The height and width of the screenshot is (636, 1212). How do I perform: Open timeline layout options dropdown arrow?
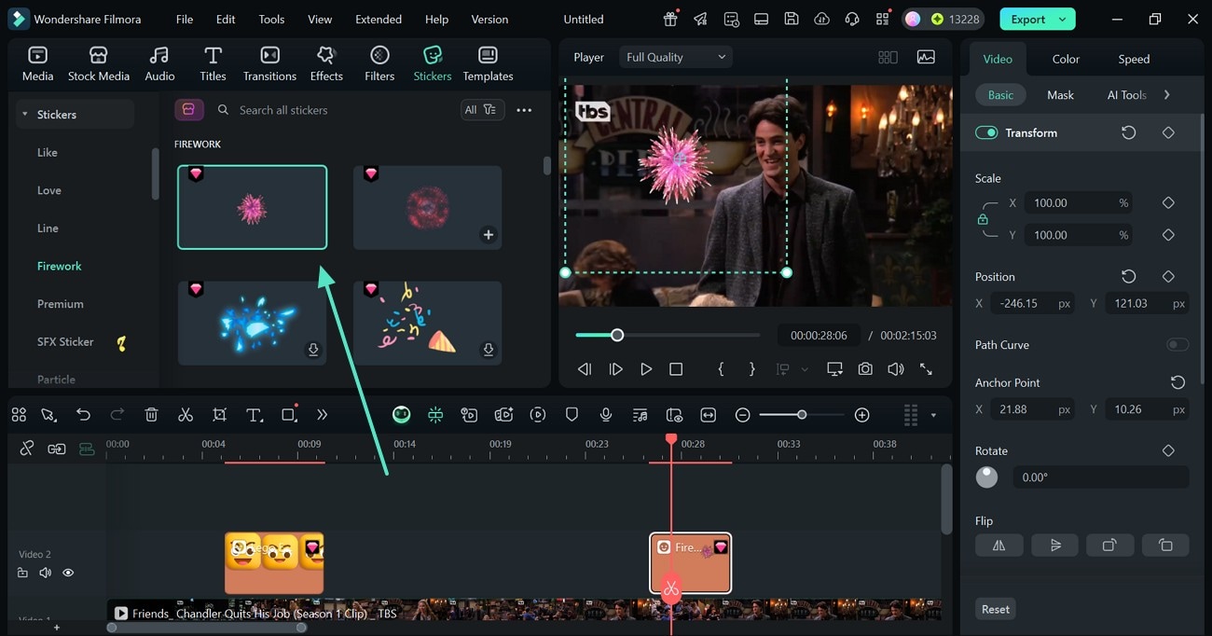coord(933,415)
